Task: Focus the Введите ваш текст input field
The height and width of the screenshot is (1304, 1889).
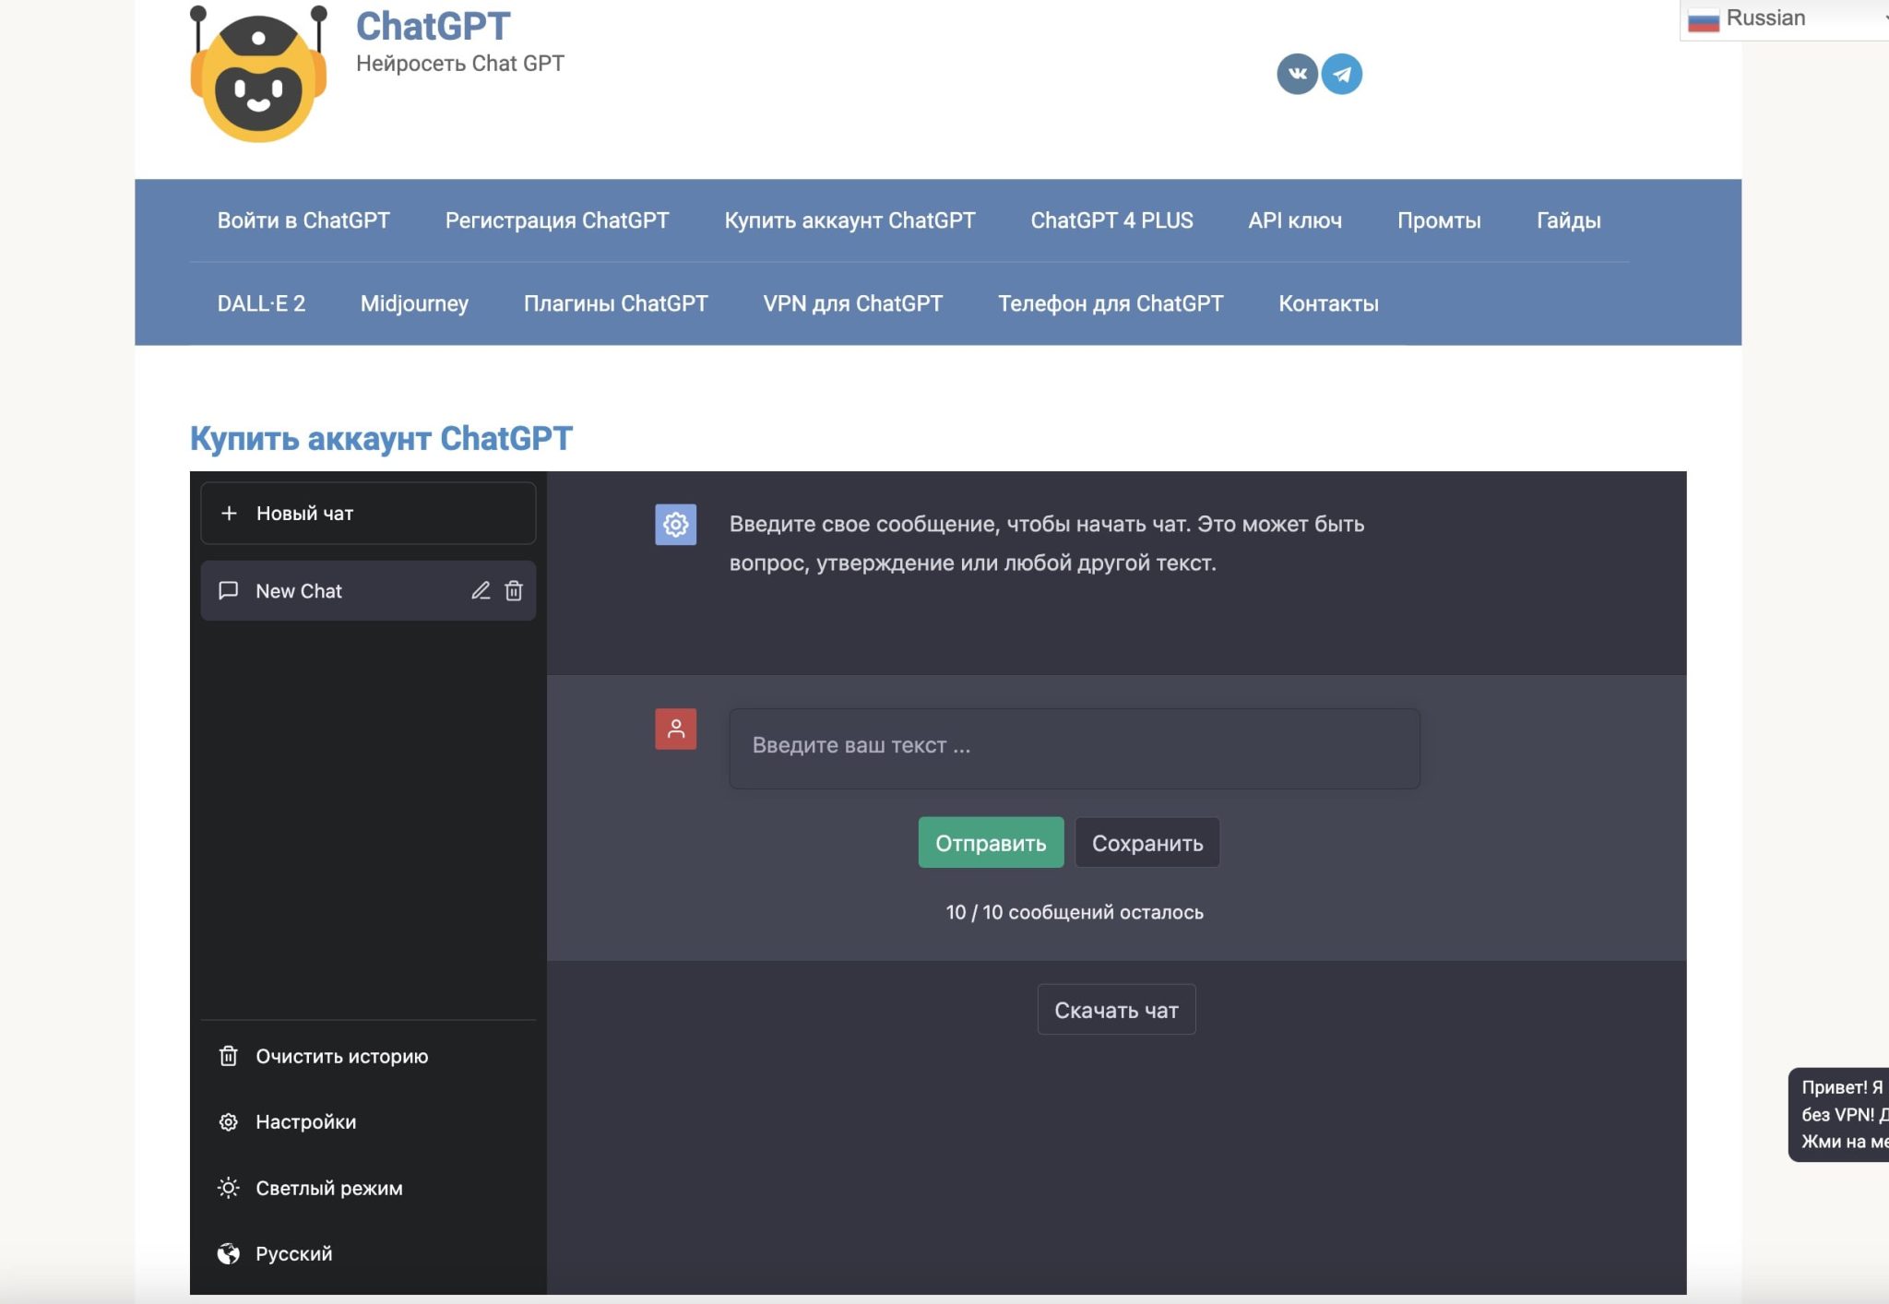Action: click(x=1074, y=748)
